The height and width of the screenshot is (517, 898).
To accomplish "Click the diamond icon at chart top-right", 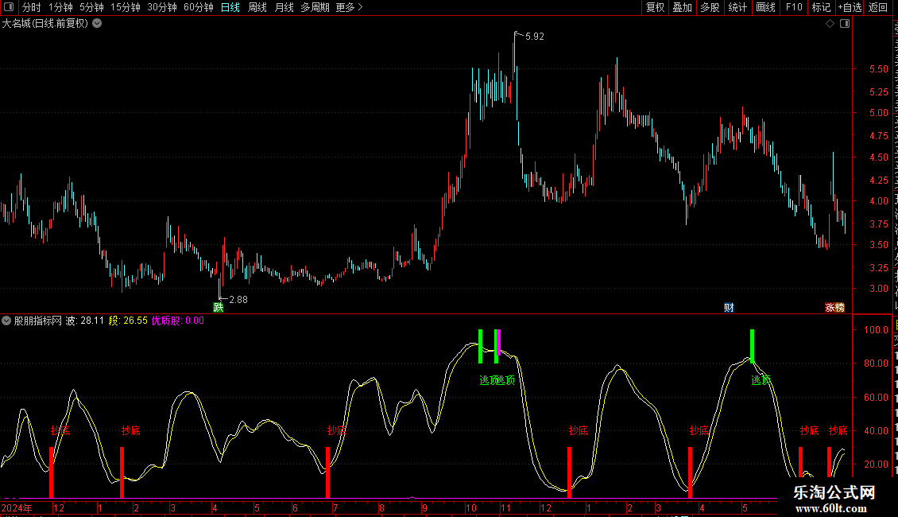I will click(x=830, y=24).
